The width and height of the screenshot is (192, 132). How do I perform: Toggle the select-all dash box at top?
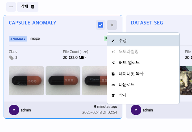click(11, 7)
